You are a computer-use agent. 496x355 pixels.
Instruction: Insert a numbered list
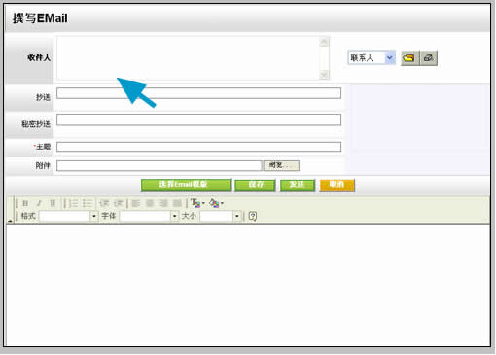(73, 203)
